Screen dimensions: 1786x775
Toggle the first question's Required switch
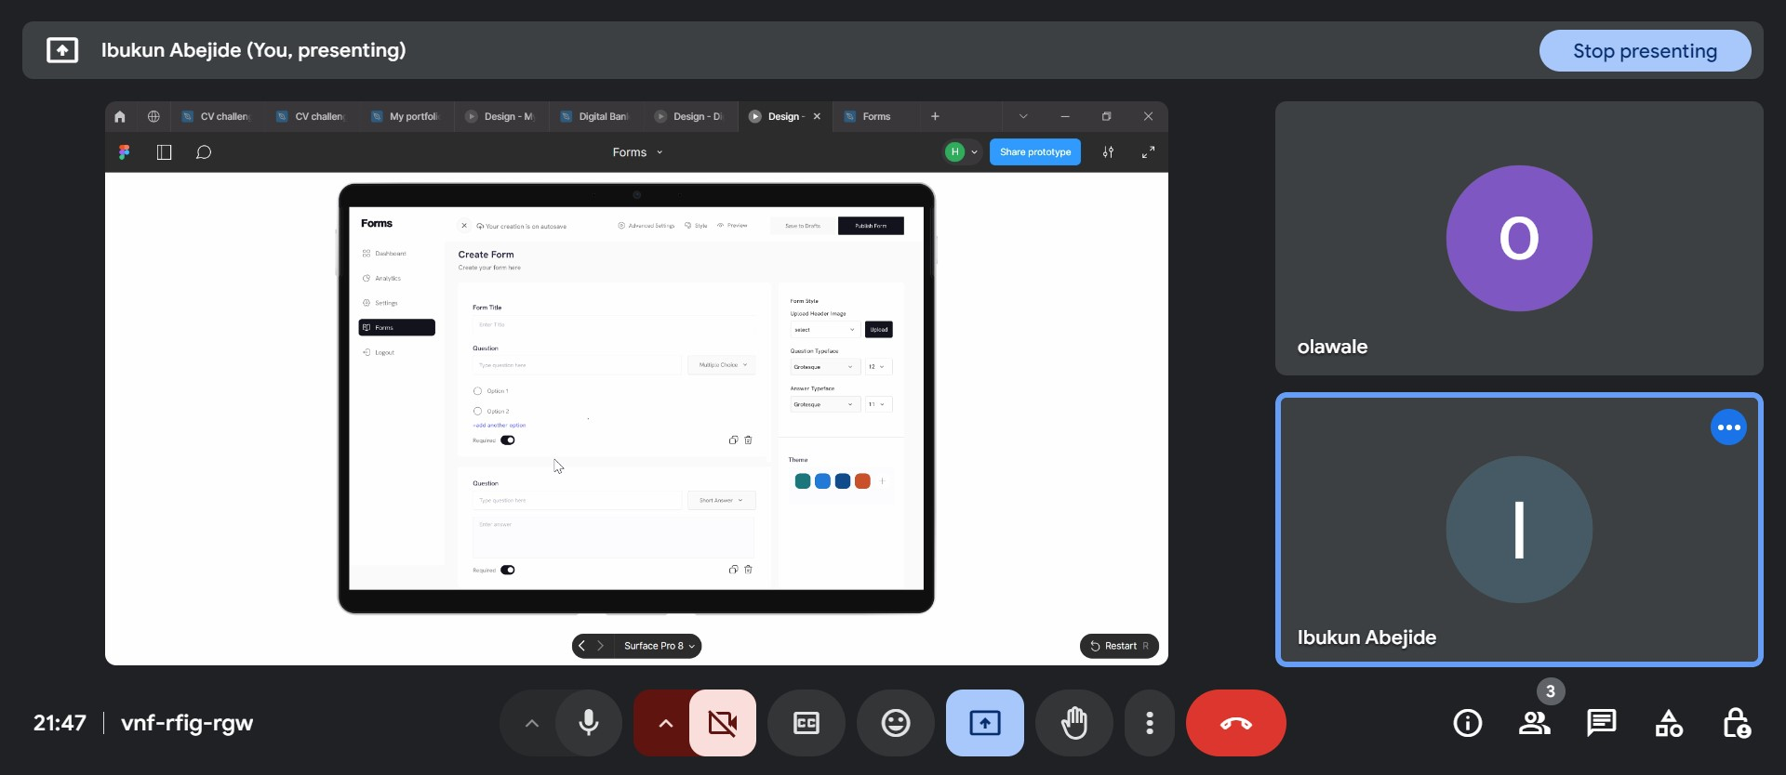pyautogui.click(x=508, y=440)
